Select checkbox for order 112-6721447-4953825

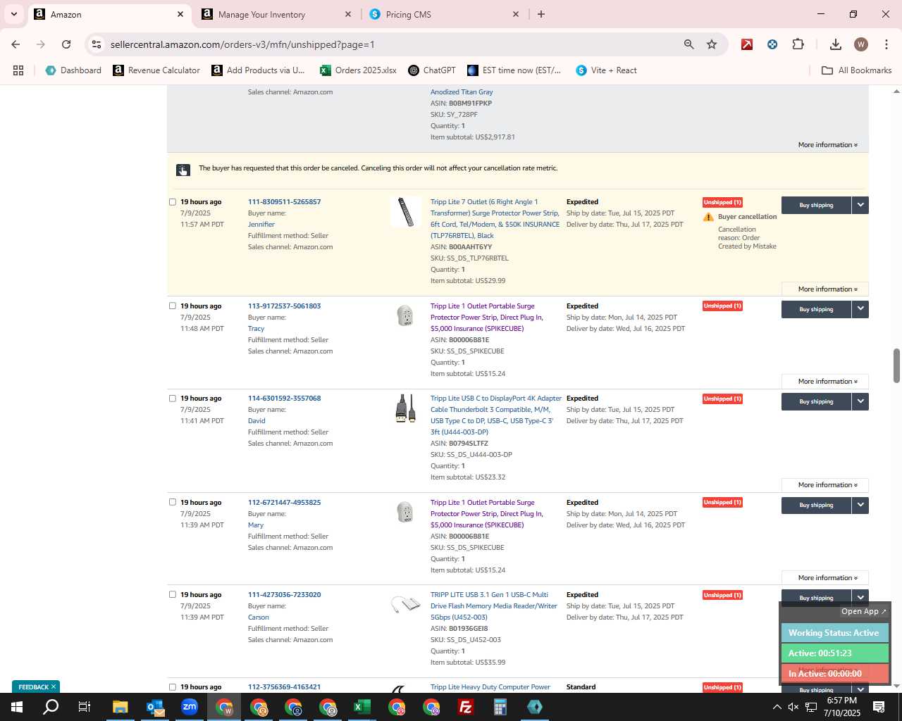[x=172, y=503]
